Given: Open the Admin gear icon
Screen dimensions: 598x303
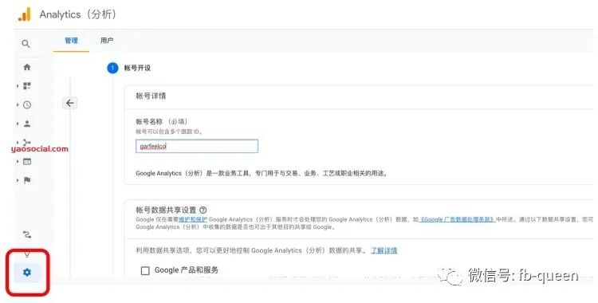Looking at the screenshot, I should point(27,273).
